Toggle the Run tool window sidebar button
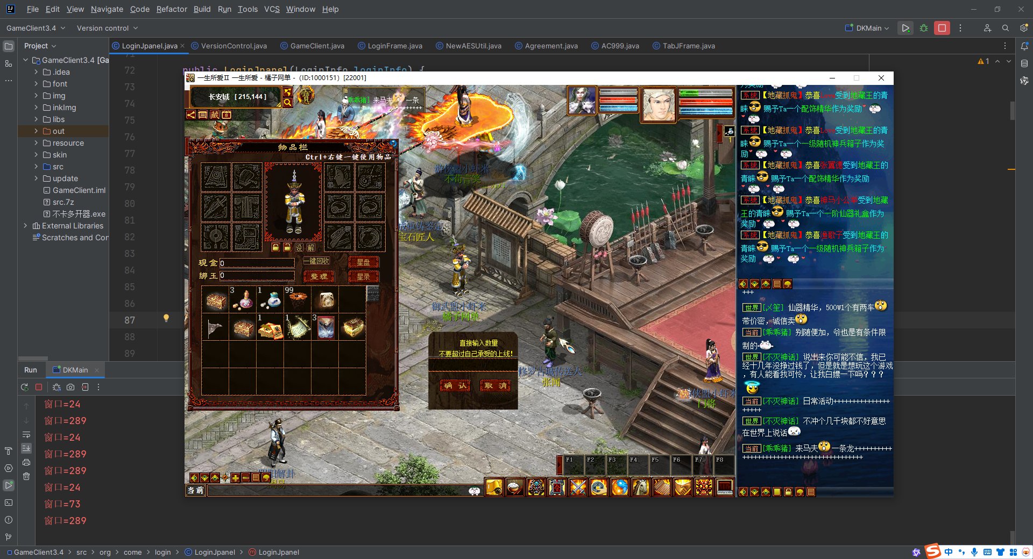The image size is (1033, 559). (x=9, y=485)
